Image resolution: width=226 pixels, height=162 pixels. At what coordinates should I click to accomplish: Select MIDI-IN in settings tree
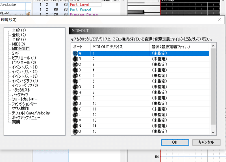pyautogui.click(x=19, y=44)
